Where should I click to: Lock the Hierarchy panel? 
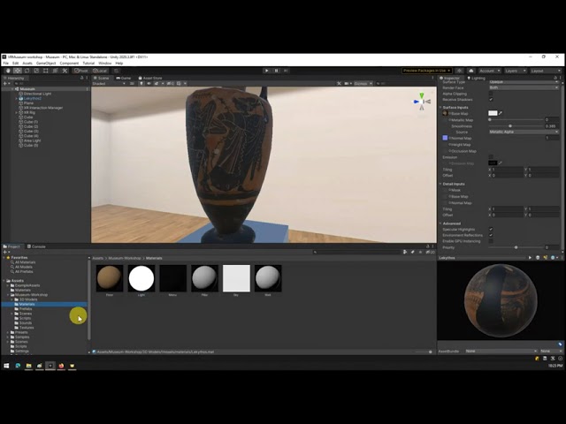(82, 78)
